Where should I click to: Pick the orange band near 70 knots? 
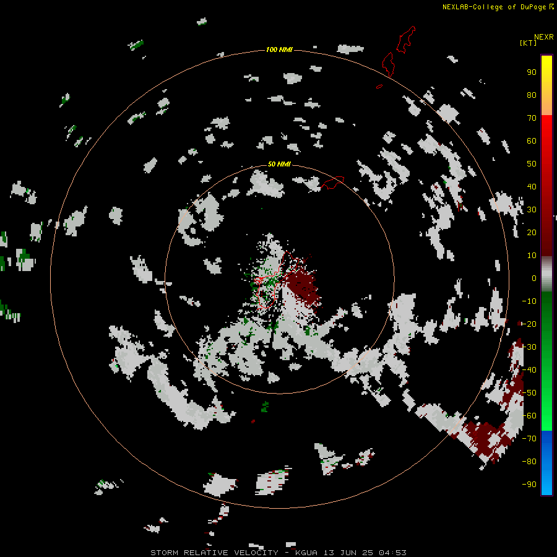click(x=546, y=106)
